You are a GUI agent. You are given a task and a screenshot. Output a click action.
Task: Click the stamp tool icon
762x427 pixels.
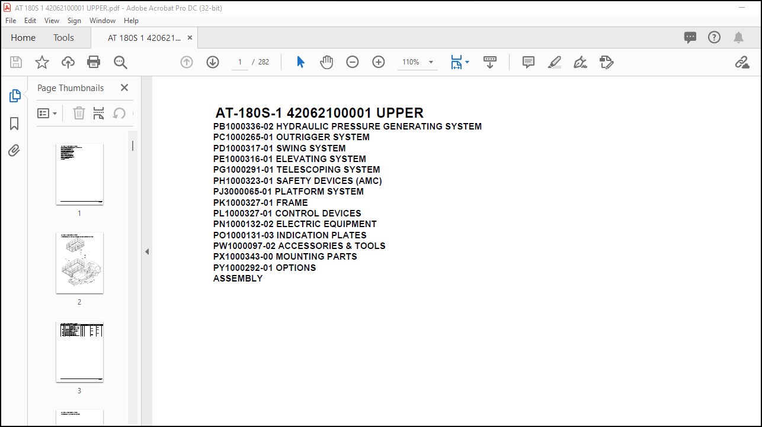click(x=606, y=62)
